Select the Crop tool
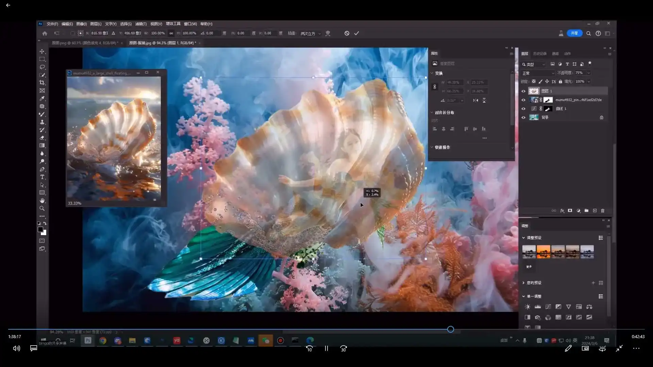The image size is (653, 367). [42, 83]
